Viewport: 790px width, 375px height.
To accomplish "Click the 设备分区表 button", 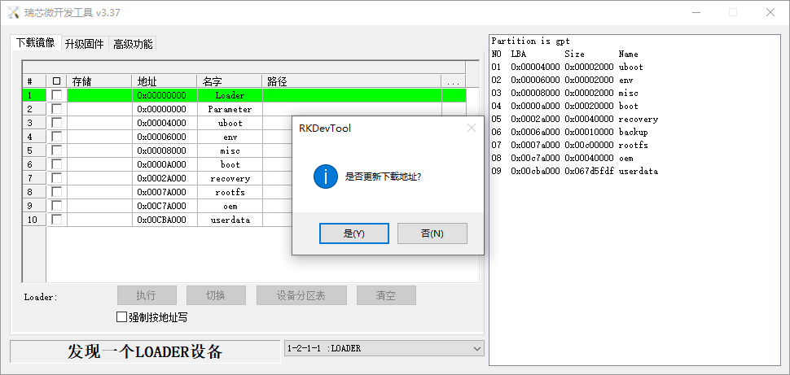I will click(301, 295).
